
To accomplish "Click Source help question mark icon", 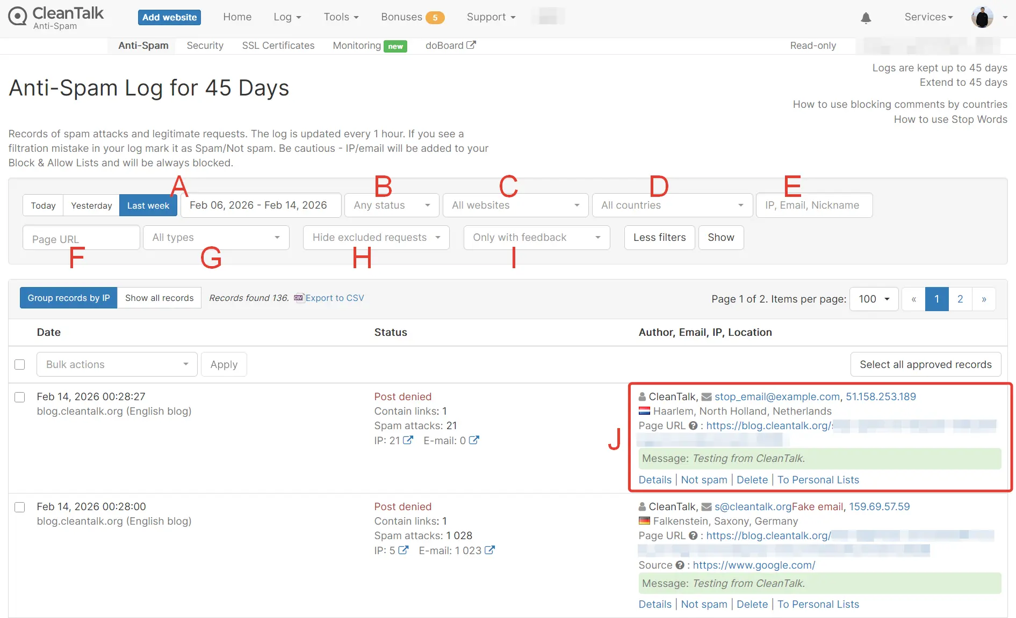I will [x=680, y=565].
